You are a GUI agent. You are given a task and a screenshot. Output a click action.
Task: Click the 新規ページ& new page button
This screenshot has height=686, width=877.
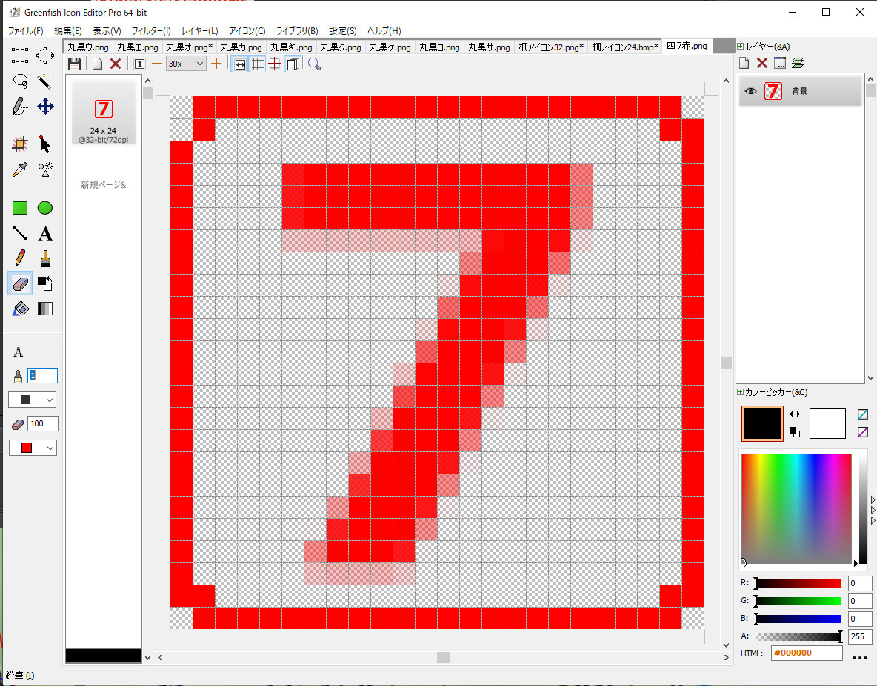(104, 185)
